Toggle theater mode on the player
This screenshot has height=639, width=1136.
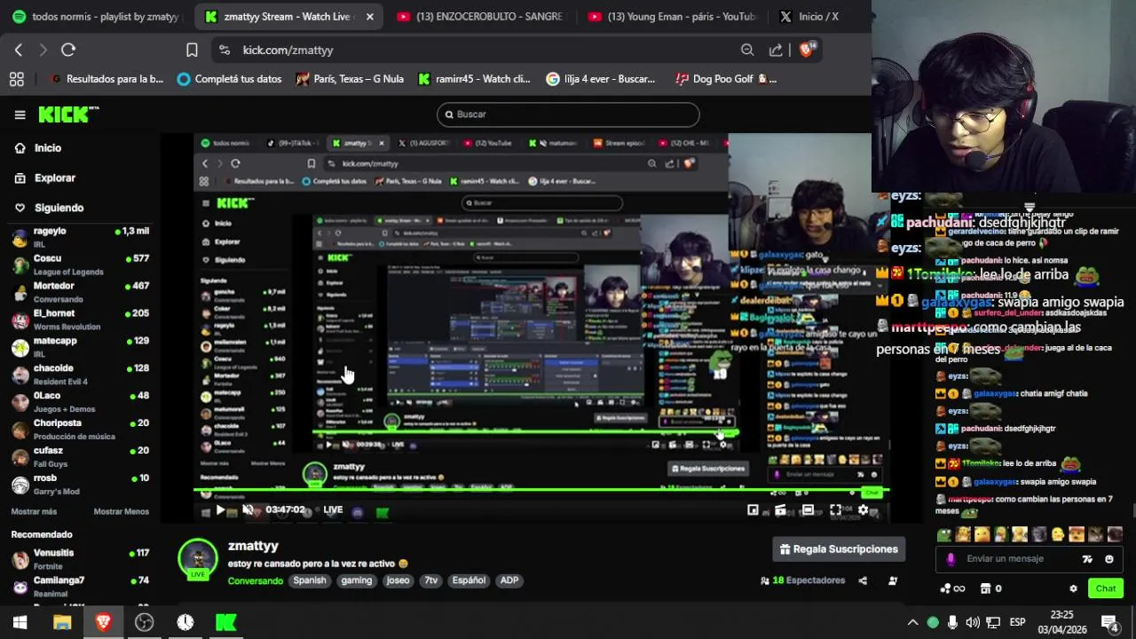point(808,509)
